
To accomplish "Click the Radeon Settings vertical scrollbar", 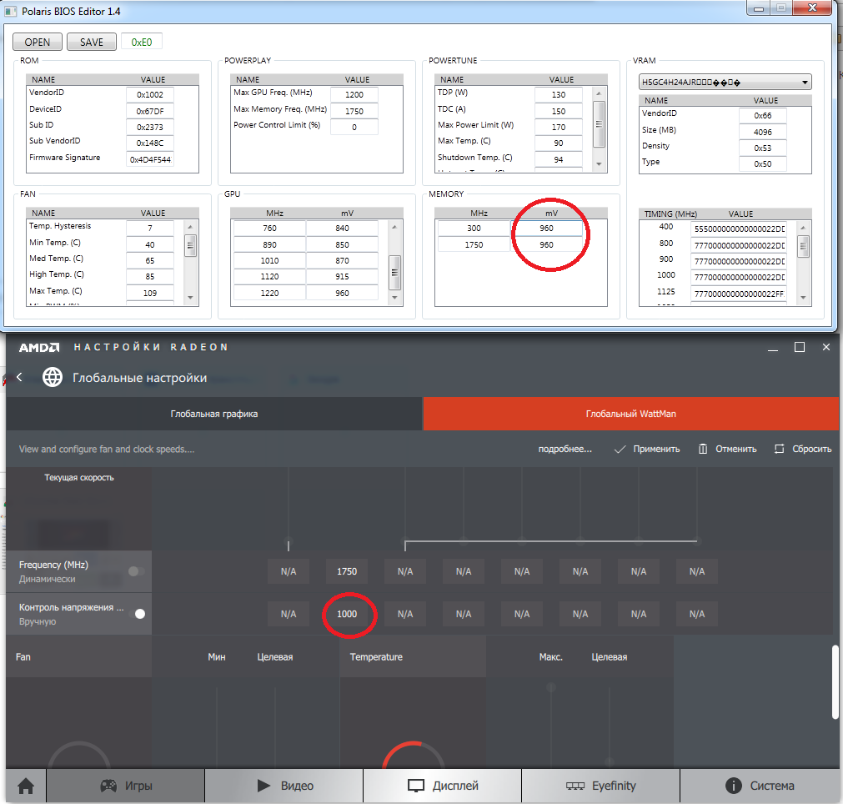I will coord(835,682).
